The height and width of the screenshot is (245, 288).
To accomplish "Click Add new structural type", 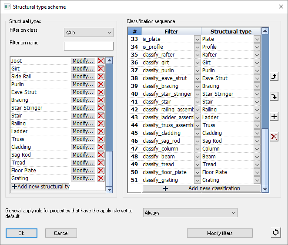I will coord(40,187).
